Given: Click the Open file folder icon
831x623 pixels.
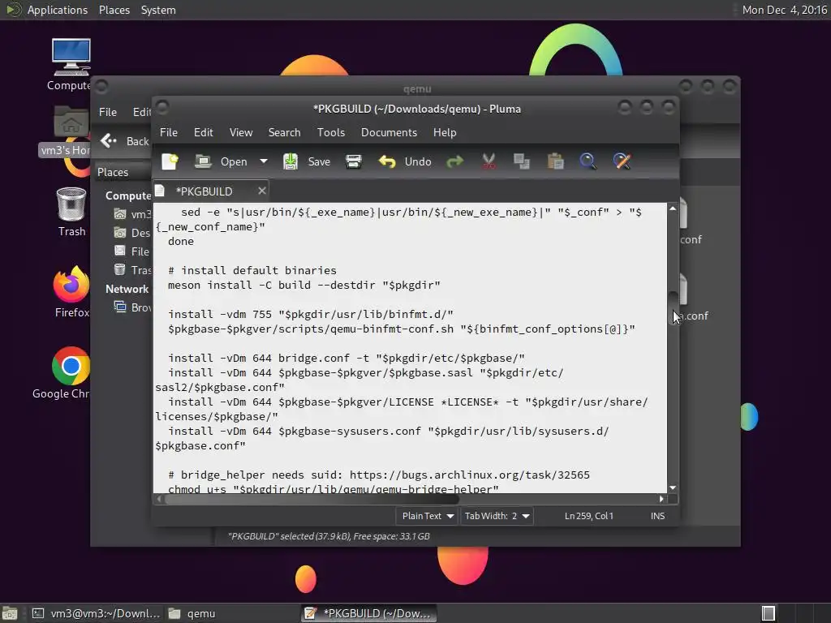Looking at the screenshot, I should (x=203, y=161).
